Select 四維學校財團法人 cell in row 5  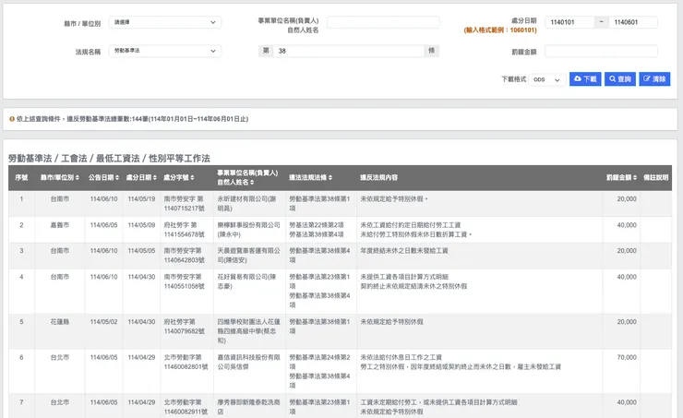248,331
